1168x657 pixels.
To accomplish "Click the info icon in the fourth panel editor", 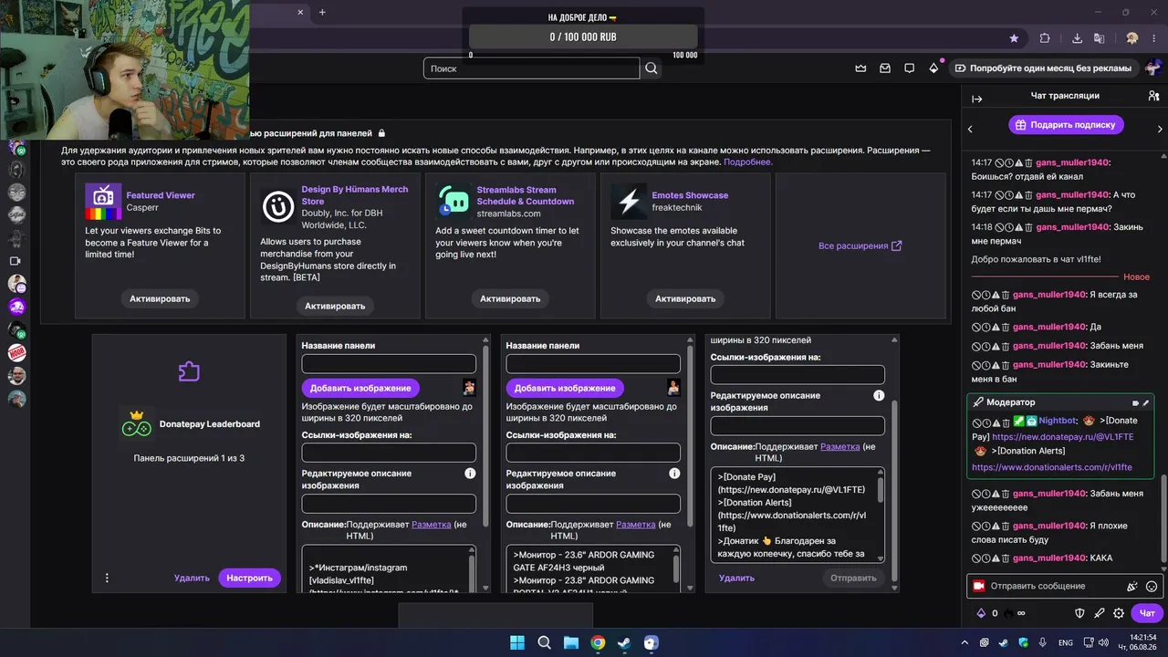I will (x=879, y=396).
